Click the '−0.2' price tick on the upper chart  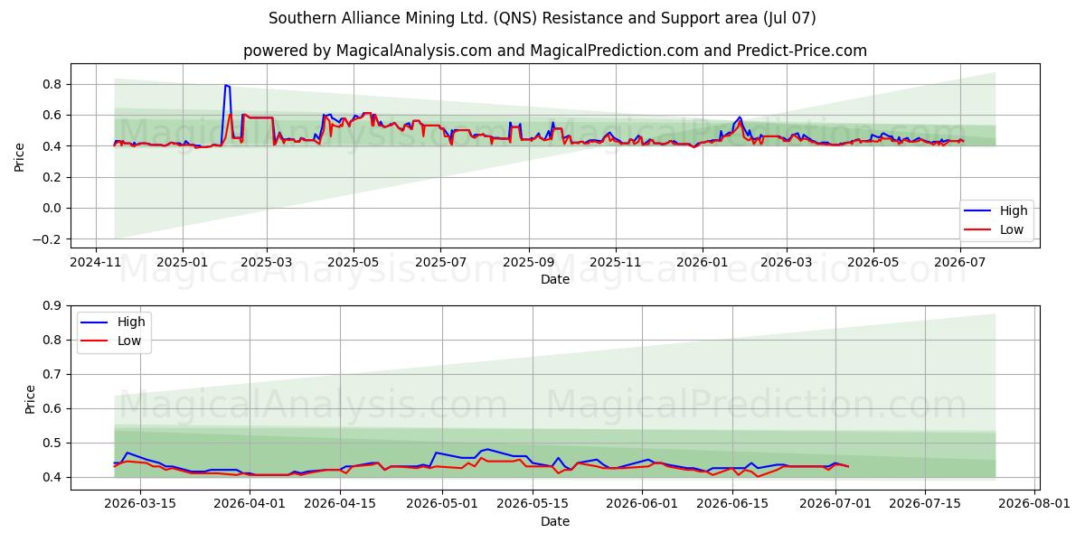pos(47,239)
